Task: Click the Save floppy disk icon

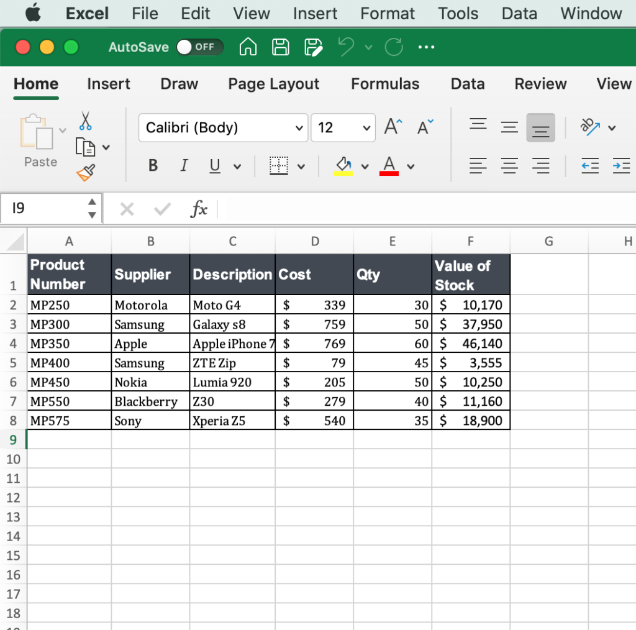Action: [x=280, y=47]
